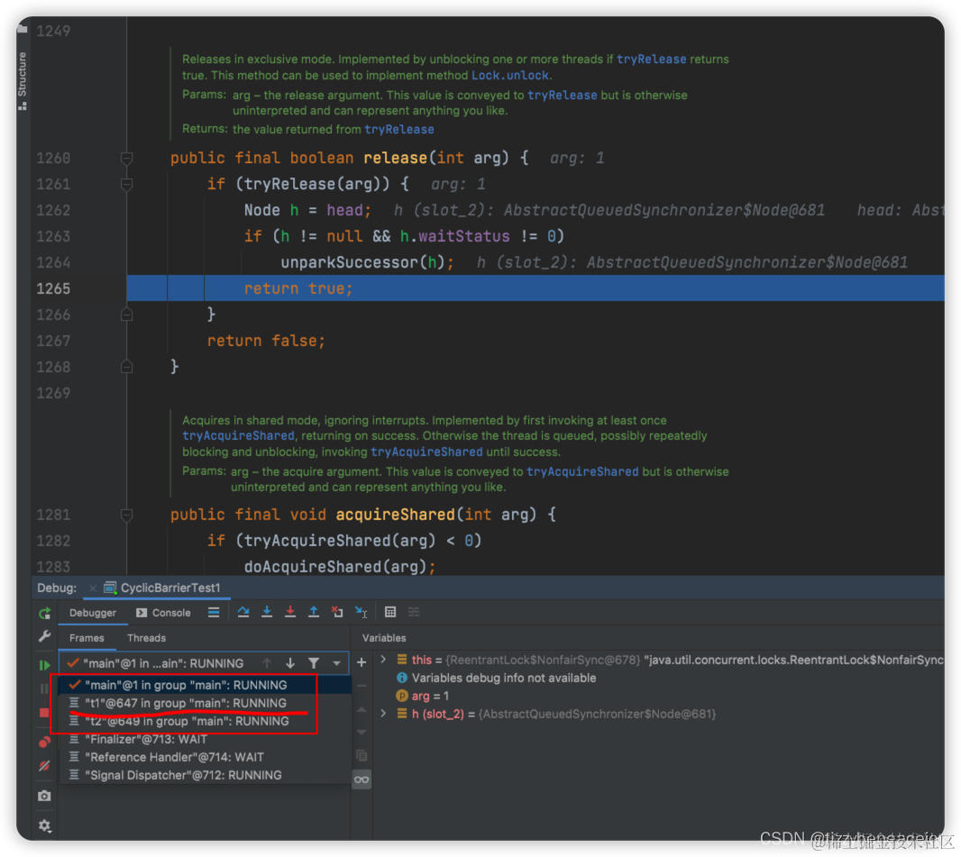The width and height of the screenshot is (961, 857).
Task: Select "Signal Dispatcher"@712: RUNNING thread
Action: [x=205, y=775]
